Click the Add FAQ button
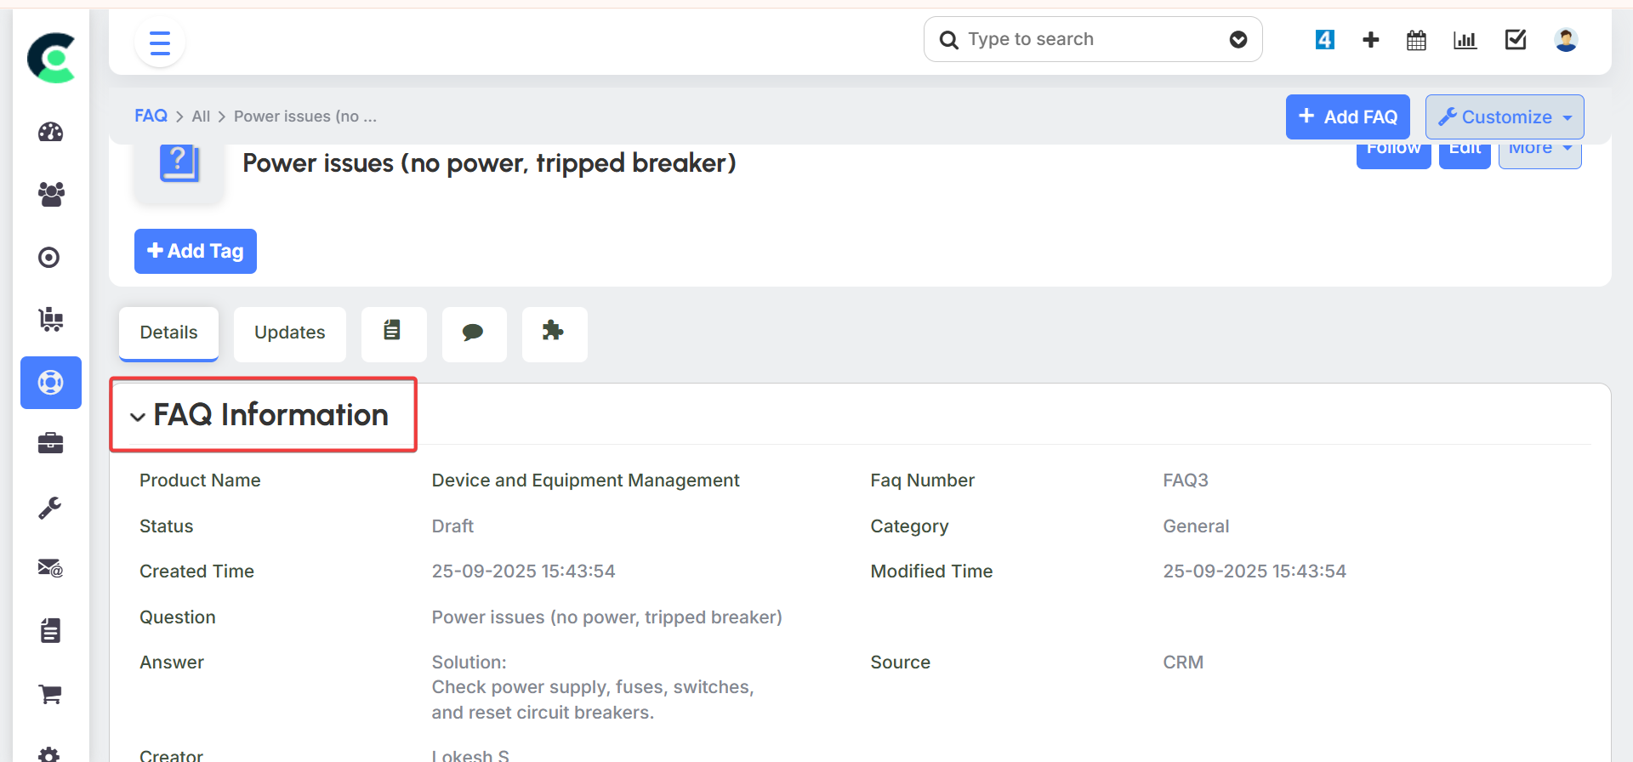 point(1347,117)
